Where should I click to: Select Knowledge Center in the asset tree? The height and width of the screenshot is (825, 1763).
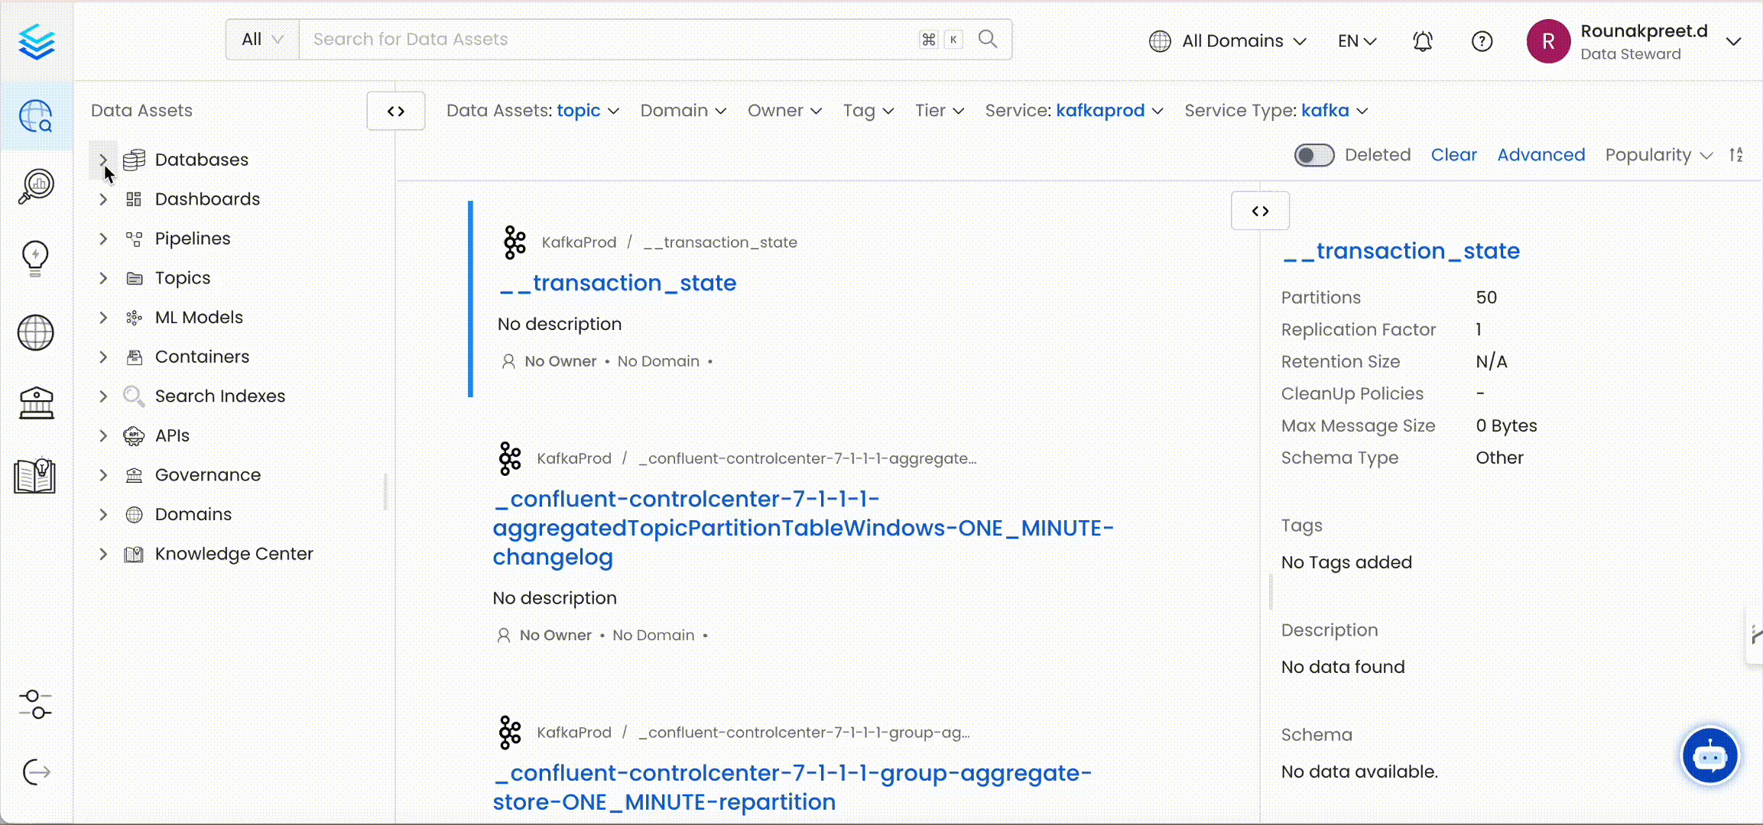(x=233, y=554)
